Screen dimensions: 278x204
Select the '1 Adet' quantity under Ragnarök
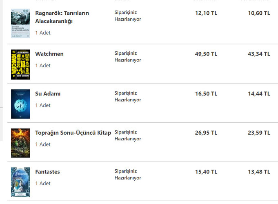tap(43, 33)
